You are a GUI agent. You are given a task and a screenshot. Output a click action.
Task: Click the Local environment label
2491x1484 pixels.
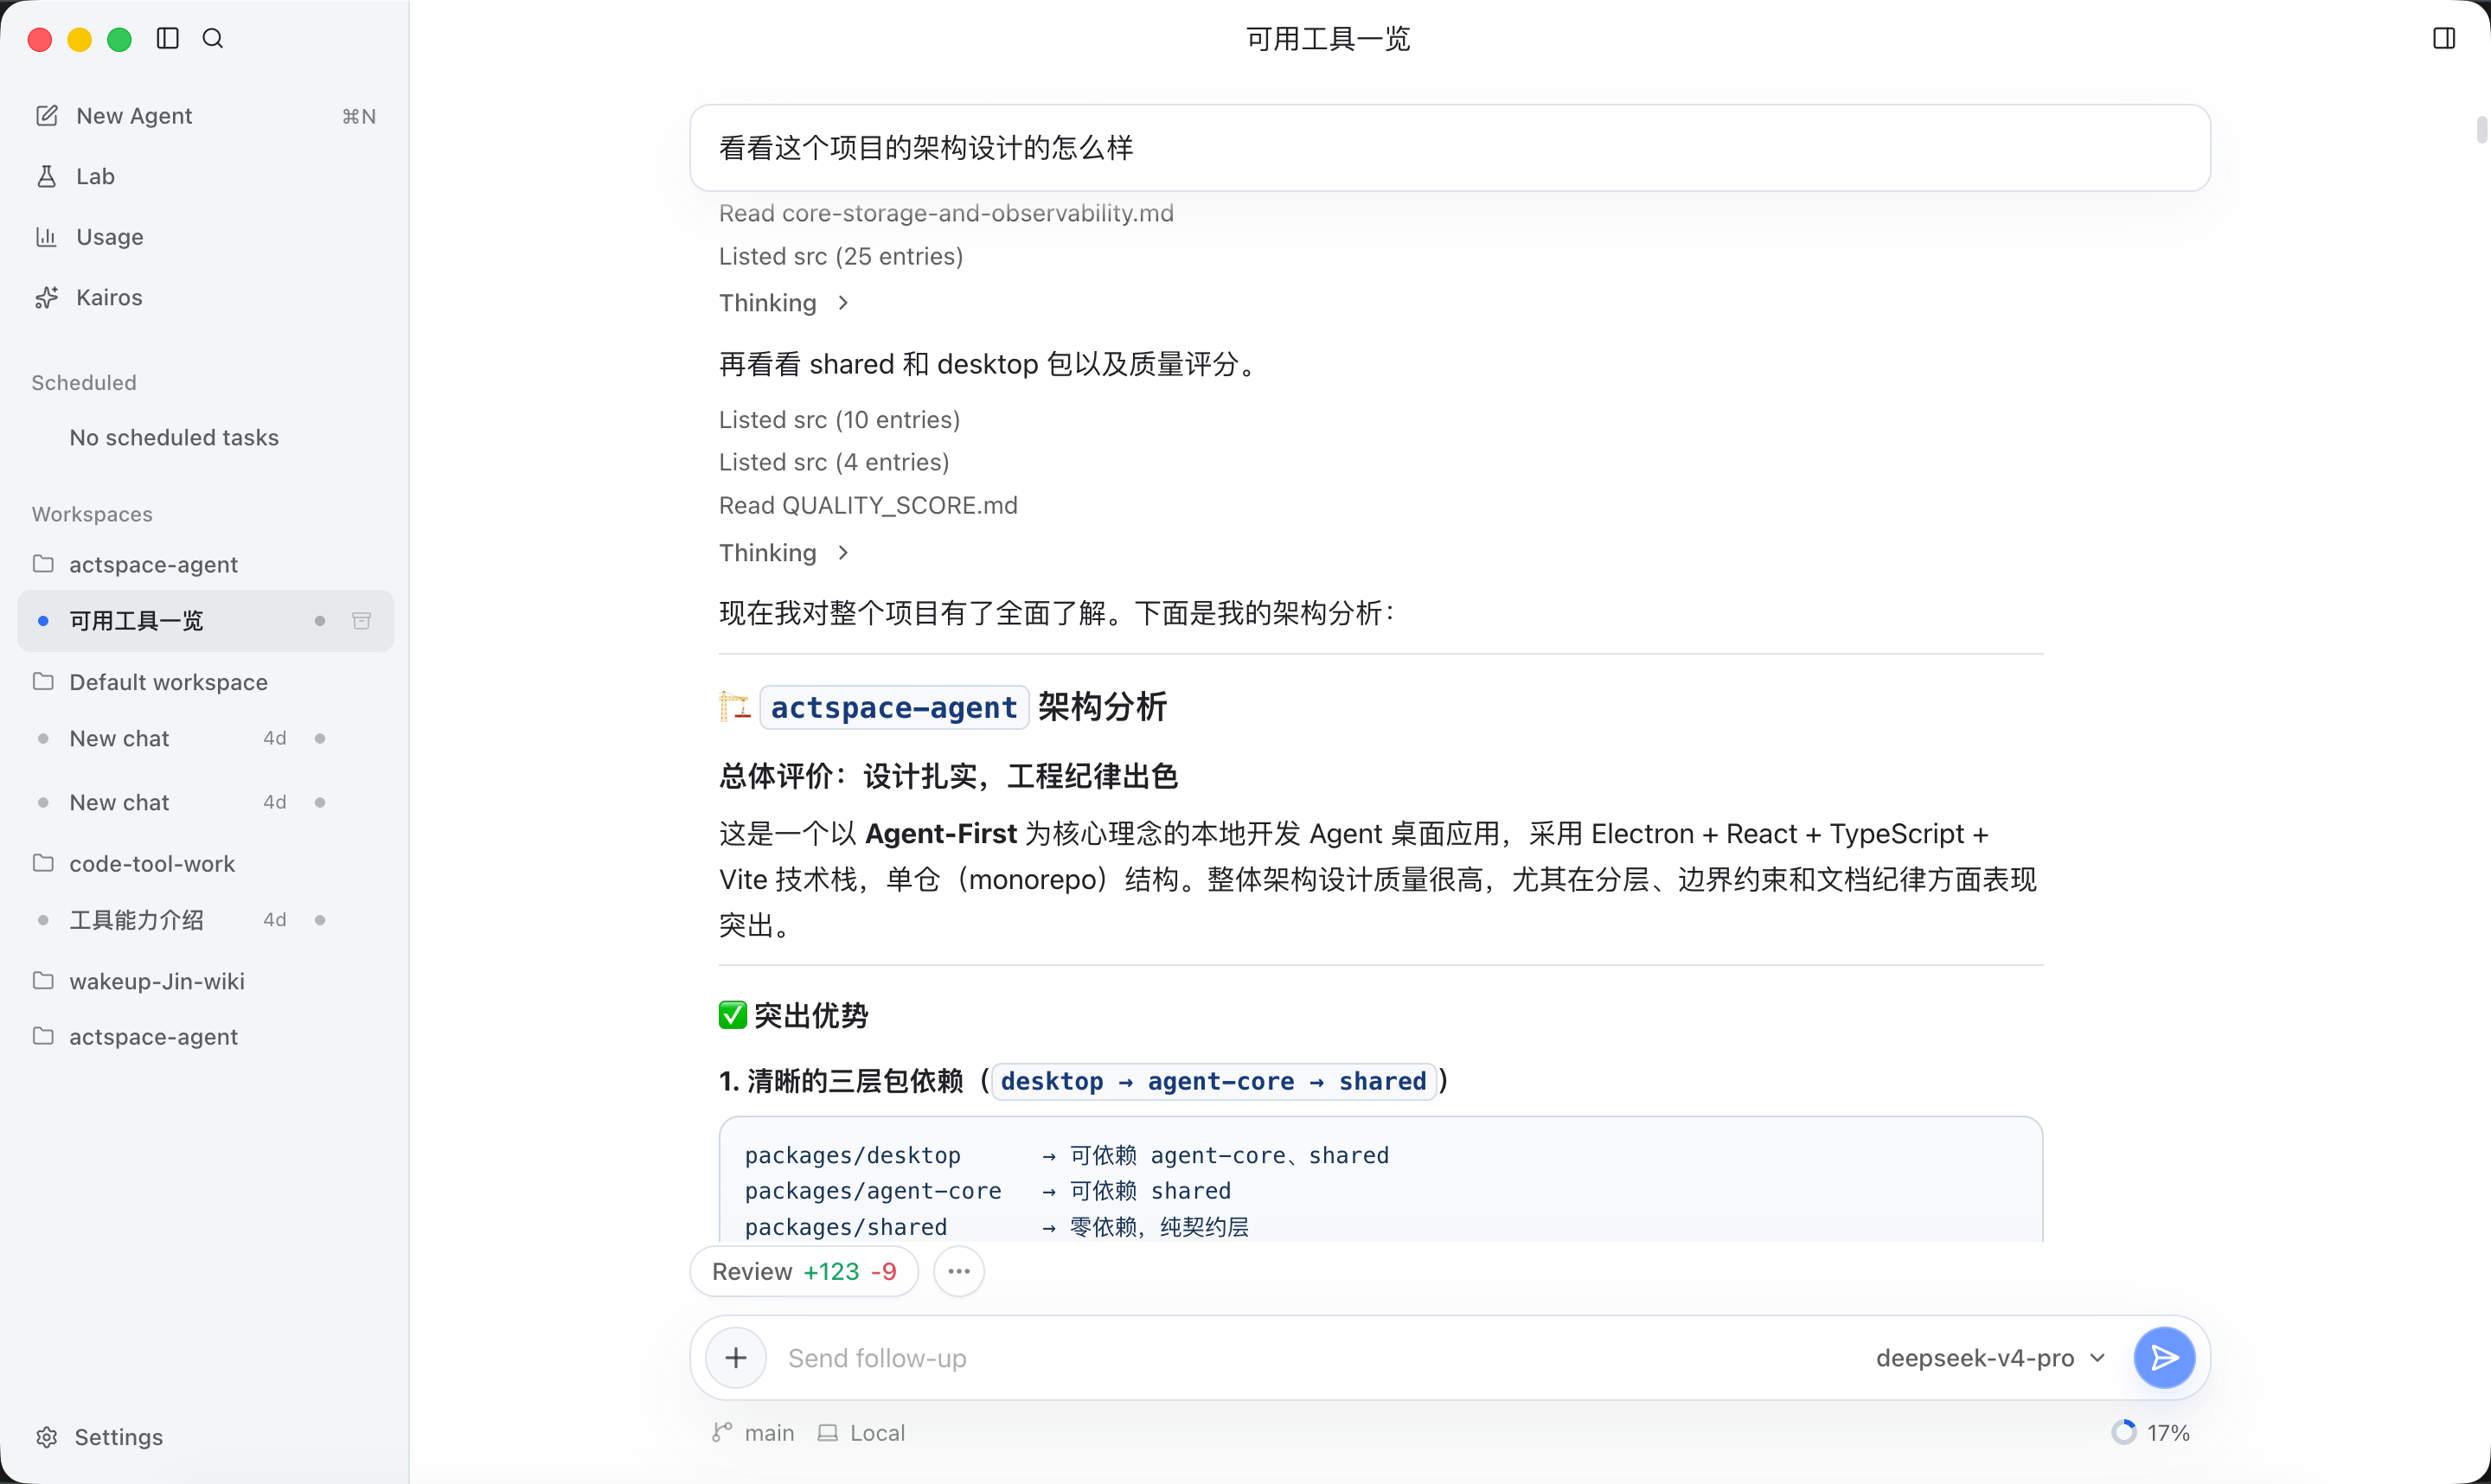pos(877,1433)
